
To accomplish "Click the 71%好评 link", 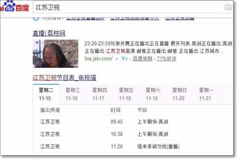I will tap(166, 59).
